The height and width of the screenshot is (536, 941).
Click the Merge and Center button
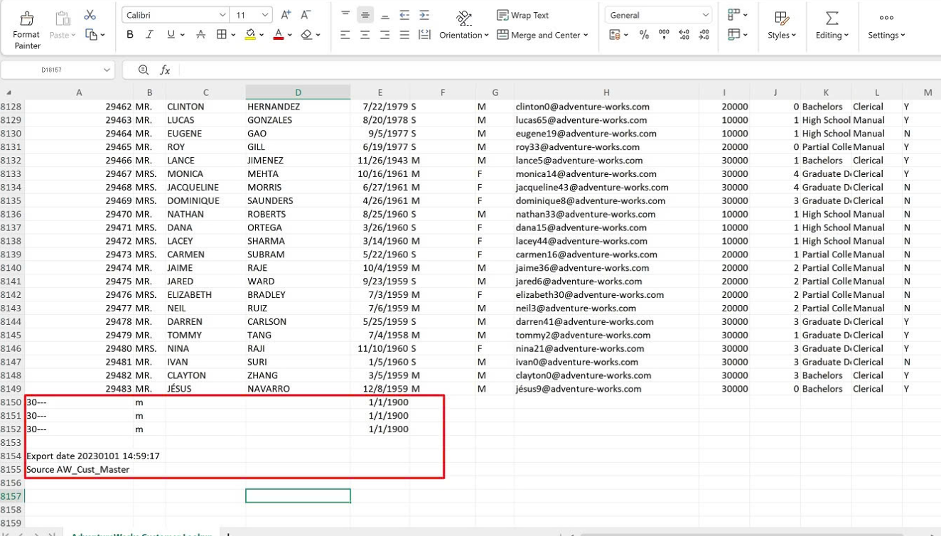(x=543, y=35)
